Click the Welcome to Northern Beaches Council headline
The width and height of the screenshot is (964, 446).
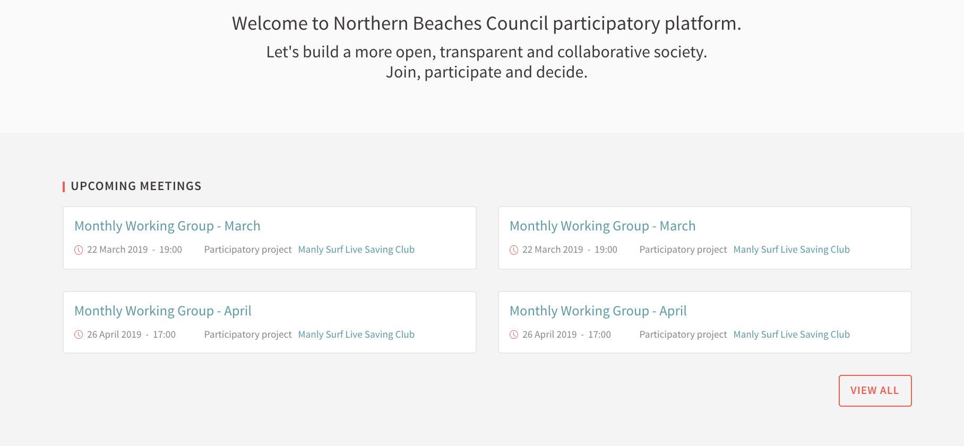click(486, 24)
